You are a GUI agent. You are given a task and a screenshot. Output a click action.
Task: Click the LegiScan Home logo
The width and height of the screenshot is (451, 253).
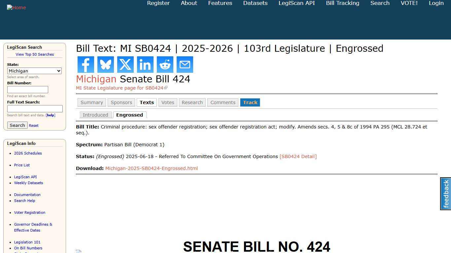pyautogui.click(x=16, y=7)
